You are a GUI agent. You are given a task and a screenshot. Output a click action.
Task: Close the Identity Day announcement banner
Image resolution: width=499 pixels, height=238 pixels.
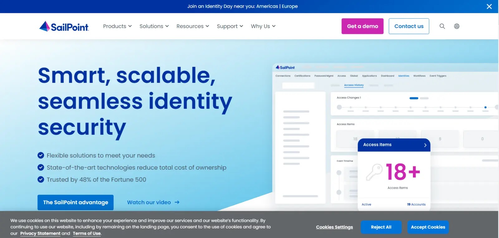pos(489,7)
